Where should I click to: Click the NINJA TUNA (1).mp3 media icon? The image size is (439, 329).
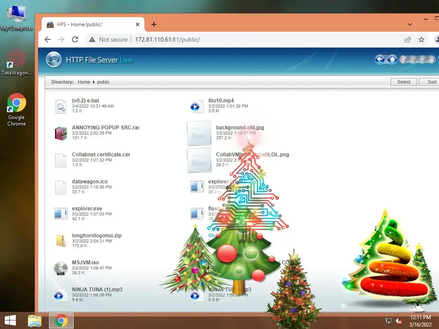(x=60, y=296)
